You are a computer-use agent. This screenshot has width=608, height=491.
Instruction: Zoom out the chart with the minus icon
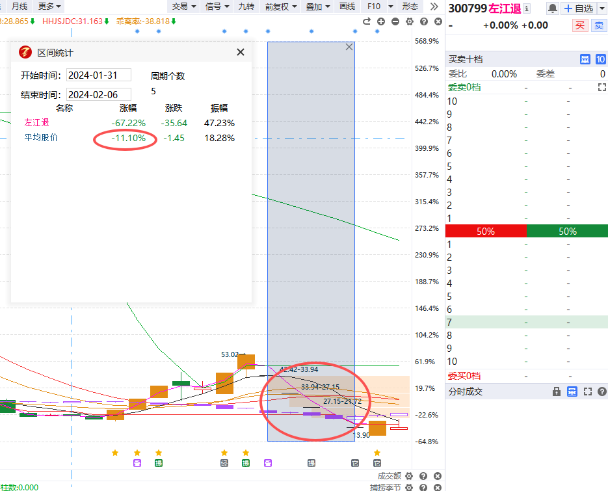[395, 21]
